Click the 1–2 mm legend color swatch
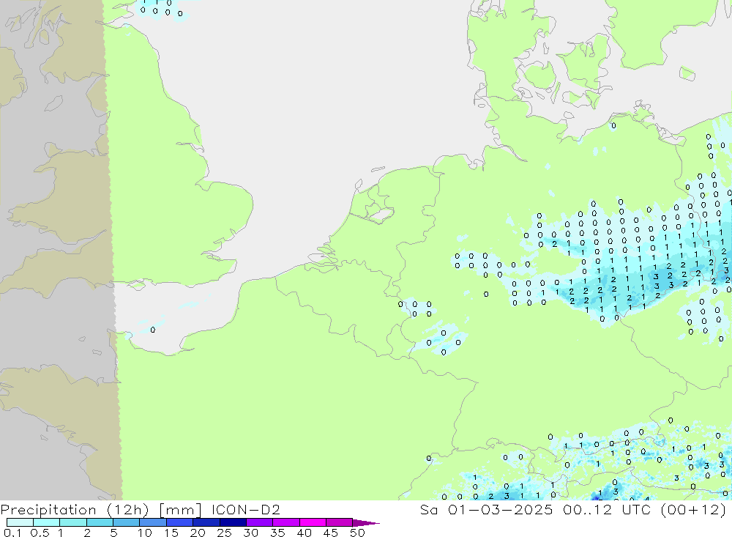732x537 pixels. [73, 522]
